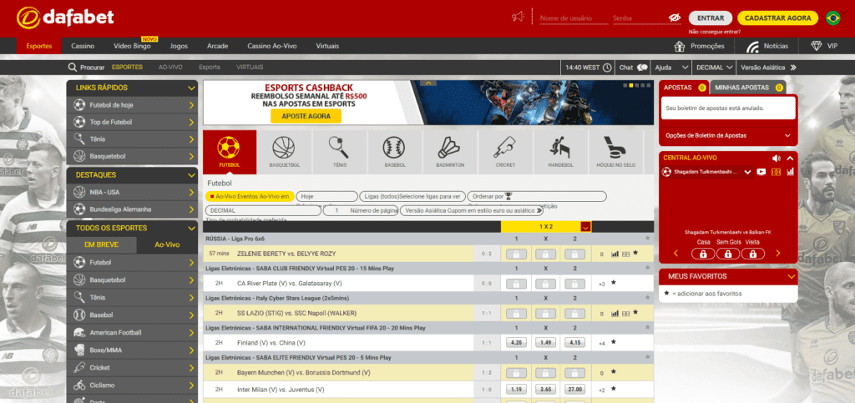Viewport: 855px width, 403px height.
Task: Open Futebol de hoje quick link
Action: click(132, 105)
